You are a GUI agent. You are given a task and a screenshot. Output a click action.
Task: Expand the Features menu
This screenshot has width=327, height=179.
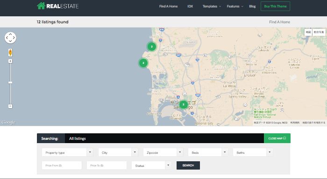[235, 6]
